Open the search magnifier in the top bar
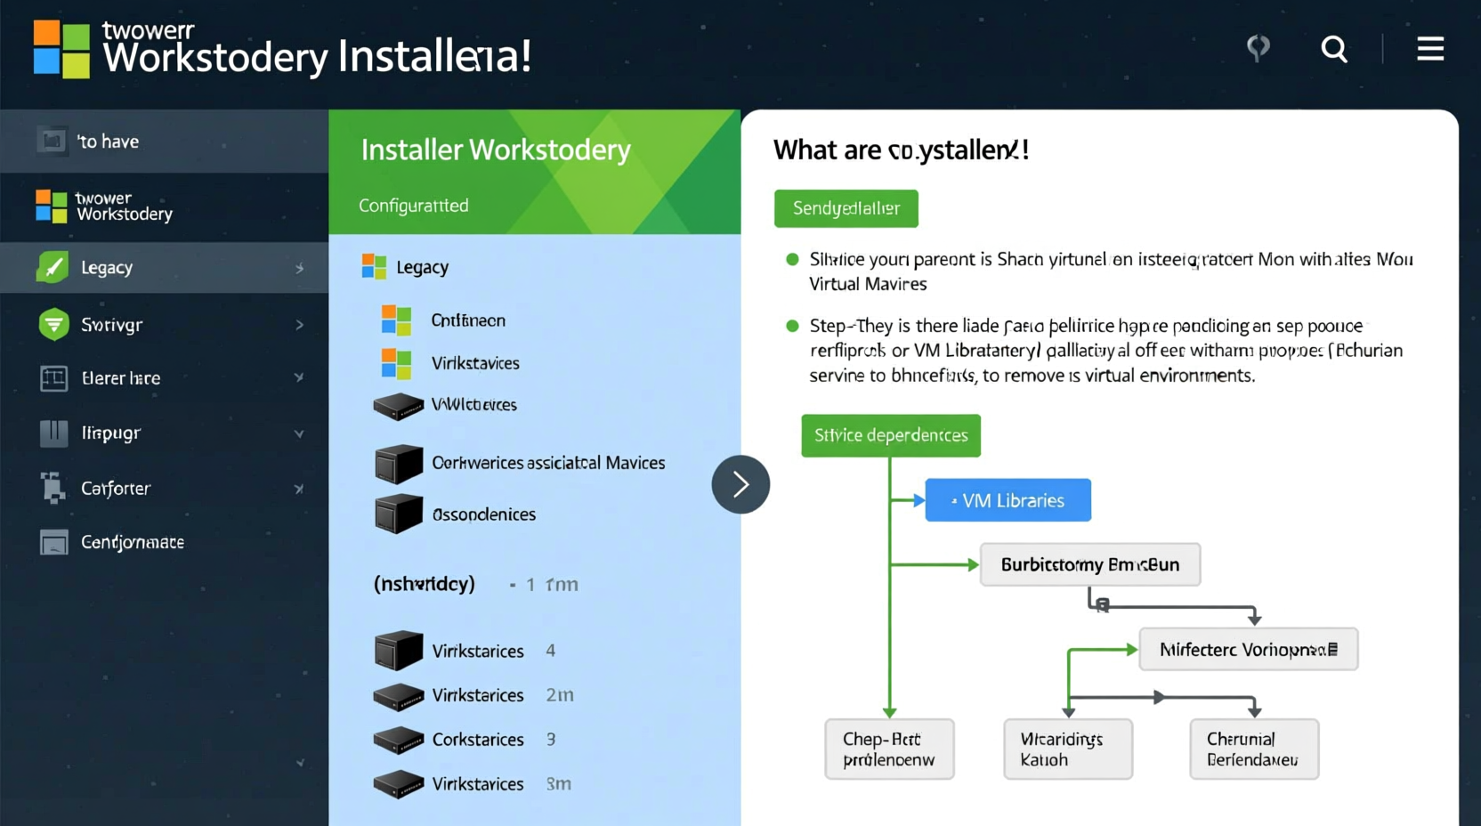Screen dimensions: 1481x826 tap(1334, 50)
